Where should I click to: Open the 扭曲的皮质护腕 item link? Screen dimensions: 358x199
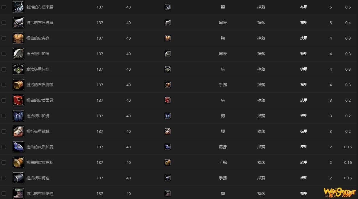click(40, 162)
